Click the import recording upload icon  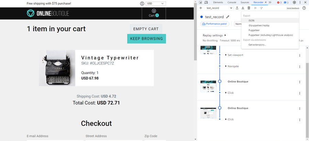[237, 8]
